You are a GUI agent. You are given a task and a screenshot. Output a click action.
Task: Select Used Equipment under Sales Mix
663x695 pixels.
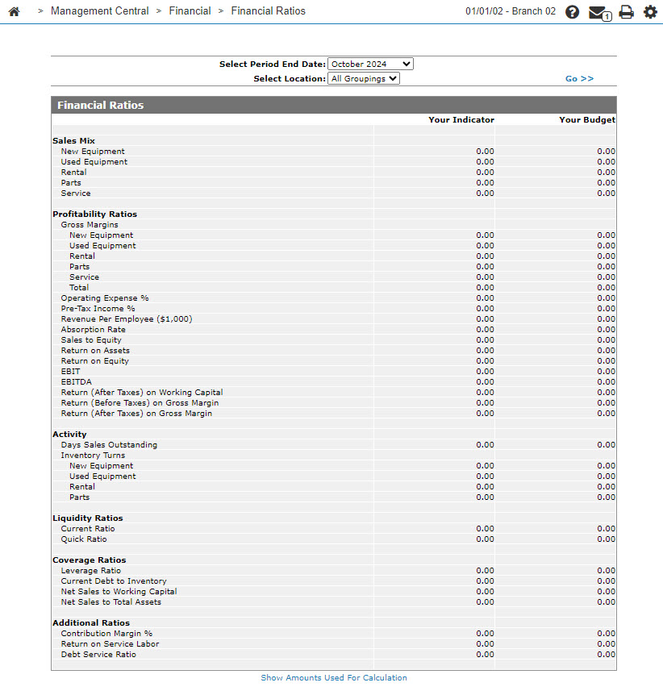pos(94,162)
